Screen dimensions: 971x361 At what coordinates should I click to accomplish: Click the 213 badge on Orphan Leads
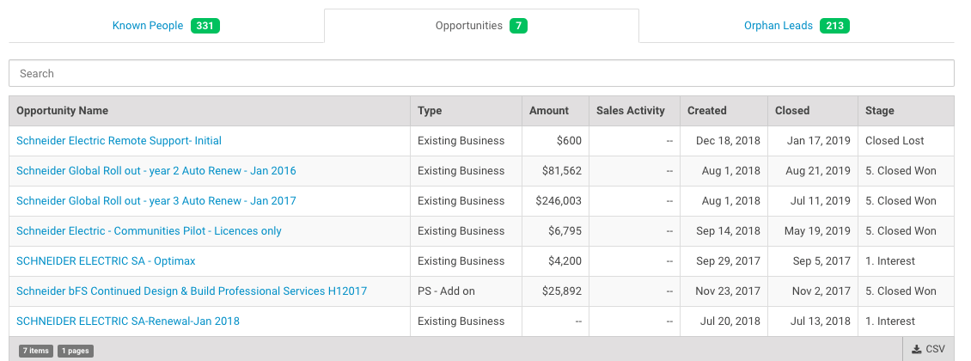click(x=834, y=26)
